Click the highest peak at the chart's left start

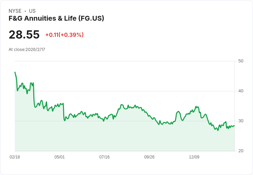tap(15, 72)
